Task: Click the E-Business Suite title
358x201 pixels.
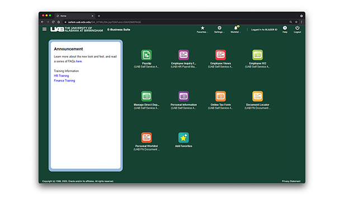Action: pos(119,30)
